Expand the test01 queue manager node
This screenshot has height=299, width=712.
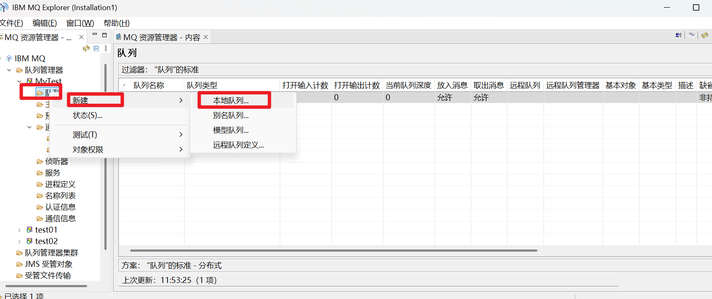click(19, 230)
